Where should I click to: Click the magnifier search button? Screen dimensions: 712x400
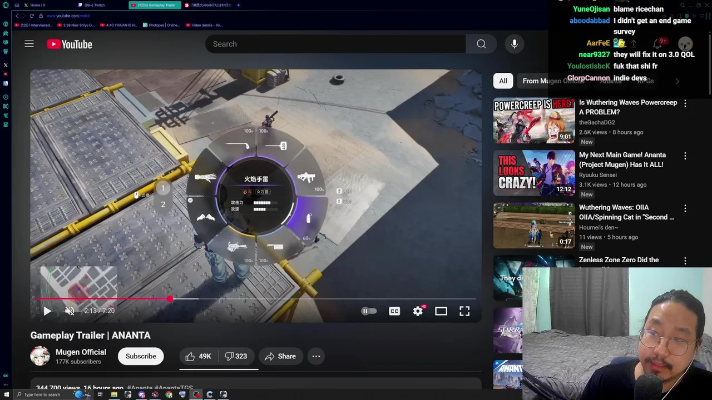pyautogui.click(x=481, y=44)
